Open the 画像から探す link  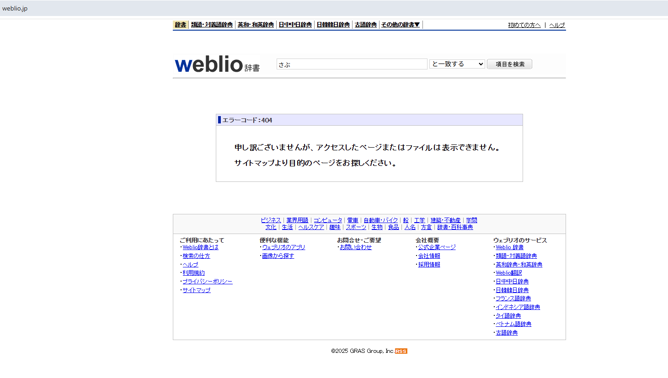(278, 256)
